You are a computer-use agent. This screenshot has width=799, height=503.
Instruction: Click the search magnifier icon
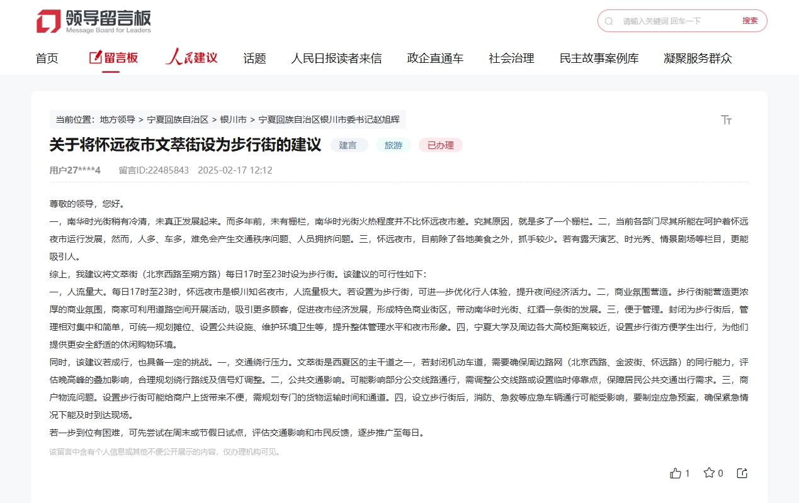[x=609, y=21]
